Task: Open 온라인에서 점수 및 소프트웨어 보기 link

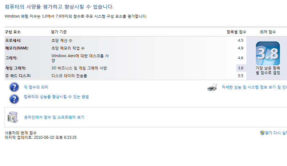Action: (x=54, y=117)
